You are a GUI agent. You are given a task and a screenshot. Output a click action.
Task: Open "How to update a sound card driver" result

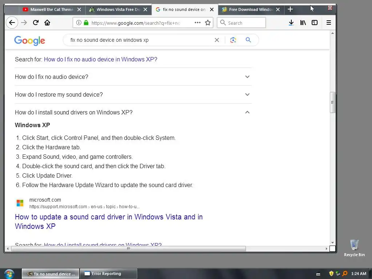click(x=109, y=222)
